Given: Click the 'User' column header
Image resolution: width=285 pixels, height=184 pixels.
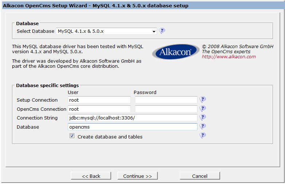Looking at the screenshot, I should 73,93.
